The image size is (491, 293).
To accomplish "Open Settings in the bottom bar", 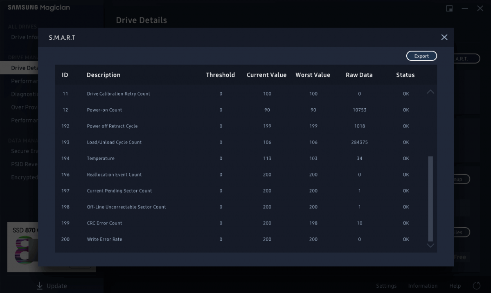I will coord(386,286).
